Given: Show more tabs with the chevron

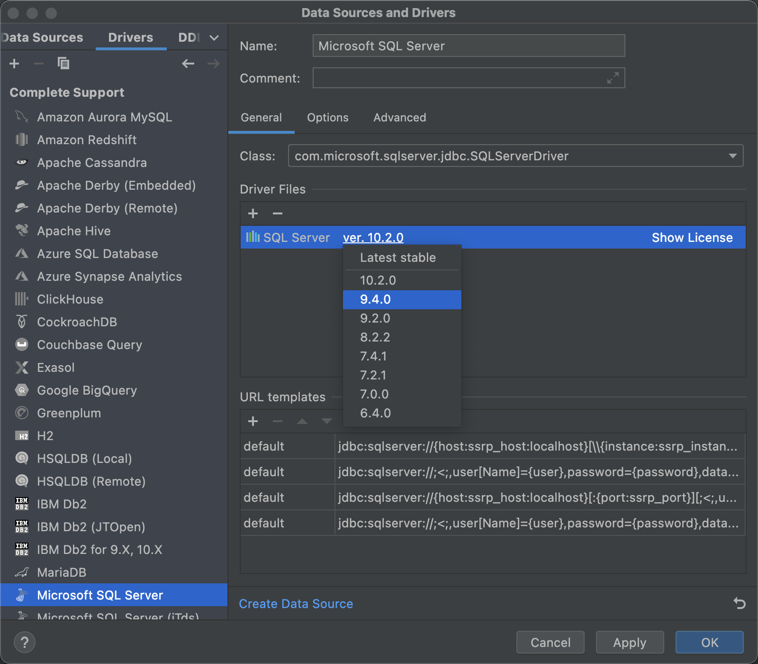Looking at the screenshot, I should [214, 37].
